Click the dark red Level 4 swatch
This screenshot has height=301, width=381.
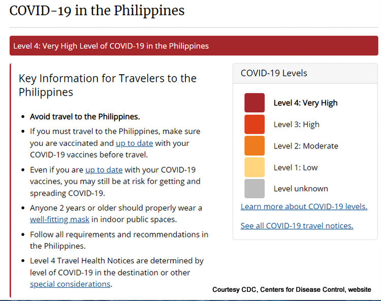255,103
